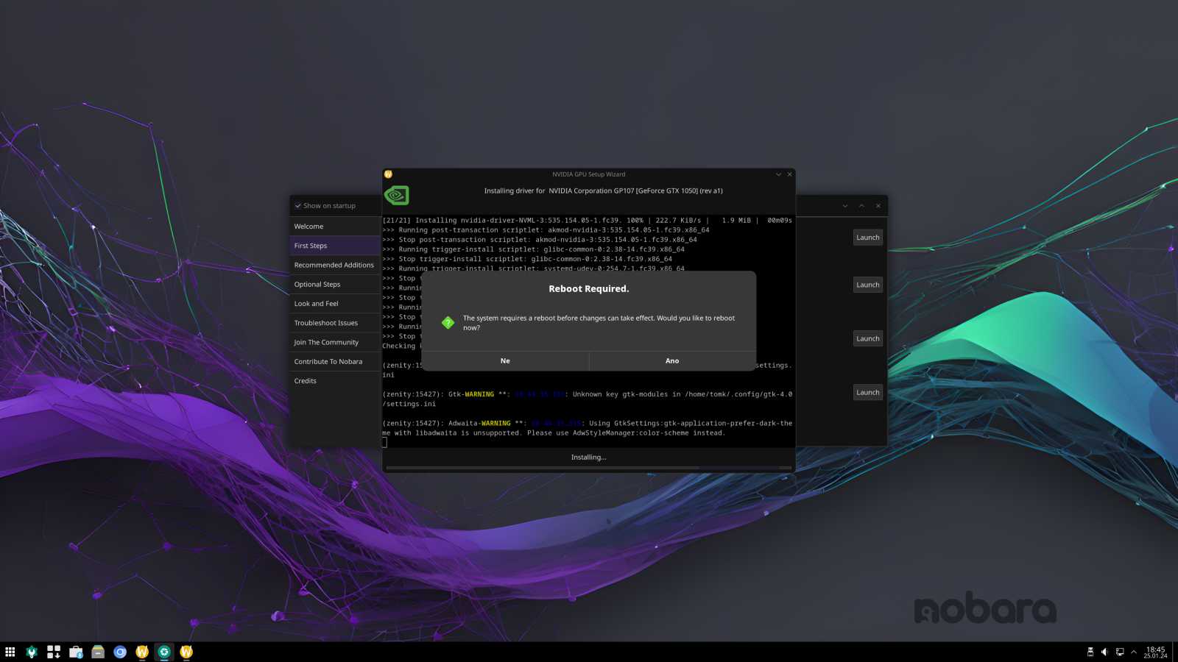Open the Nobara wrench tool taskbar icon
The image size is (1178, 662).
click(x=32, y=652)
